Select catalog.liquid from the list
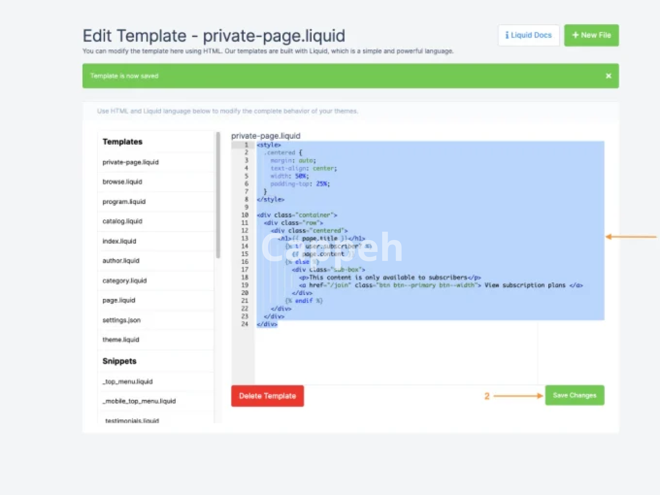Viewport: 660px width, 495px height. (122, 221)
